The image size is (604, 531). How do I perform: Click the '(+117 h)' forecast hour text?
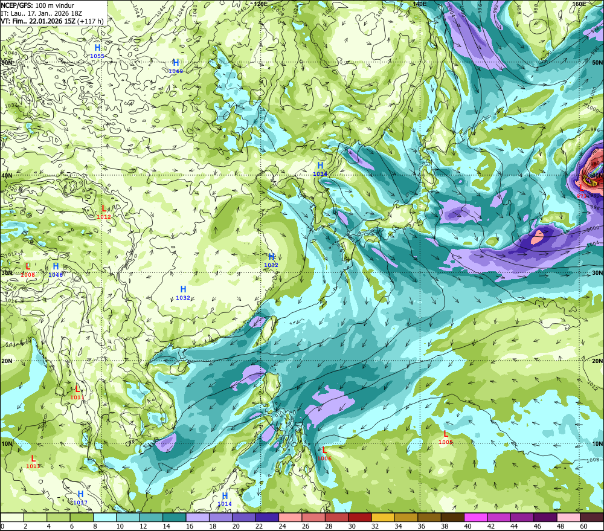tap(91, 21)
